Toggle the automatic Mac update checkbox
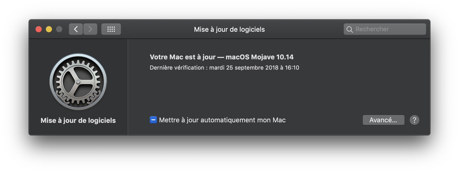The image size is (459, 173). pyautogui.click(x=153, y=120)
